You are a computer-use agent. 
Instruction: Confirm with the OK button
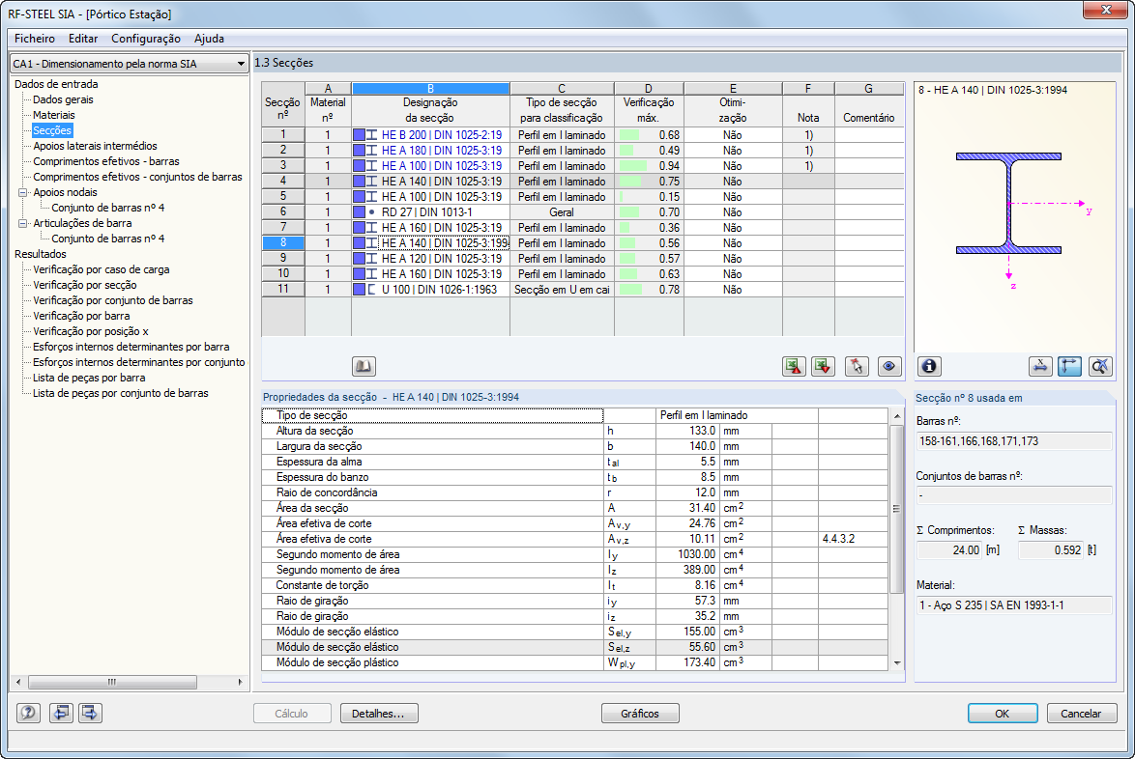click(1003, 714)
